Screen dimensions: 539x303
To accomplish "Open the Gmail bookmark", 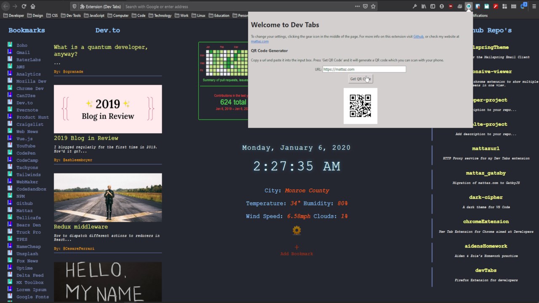I will pyautogui.click(x=23, y=52).
